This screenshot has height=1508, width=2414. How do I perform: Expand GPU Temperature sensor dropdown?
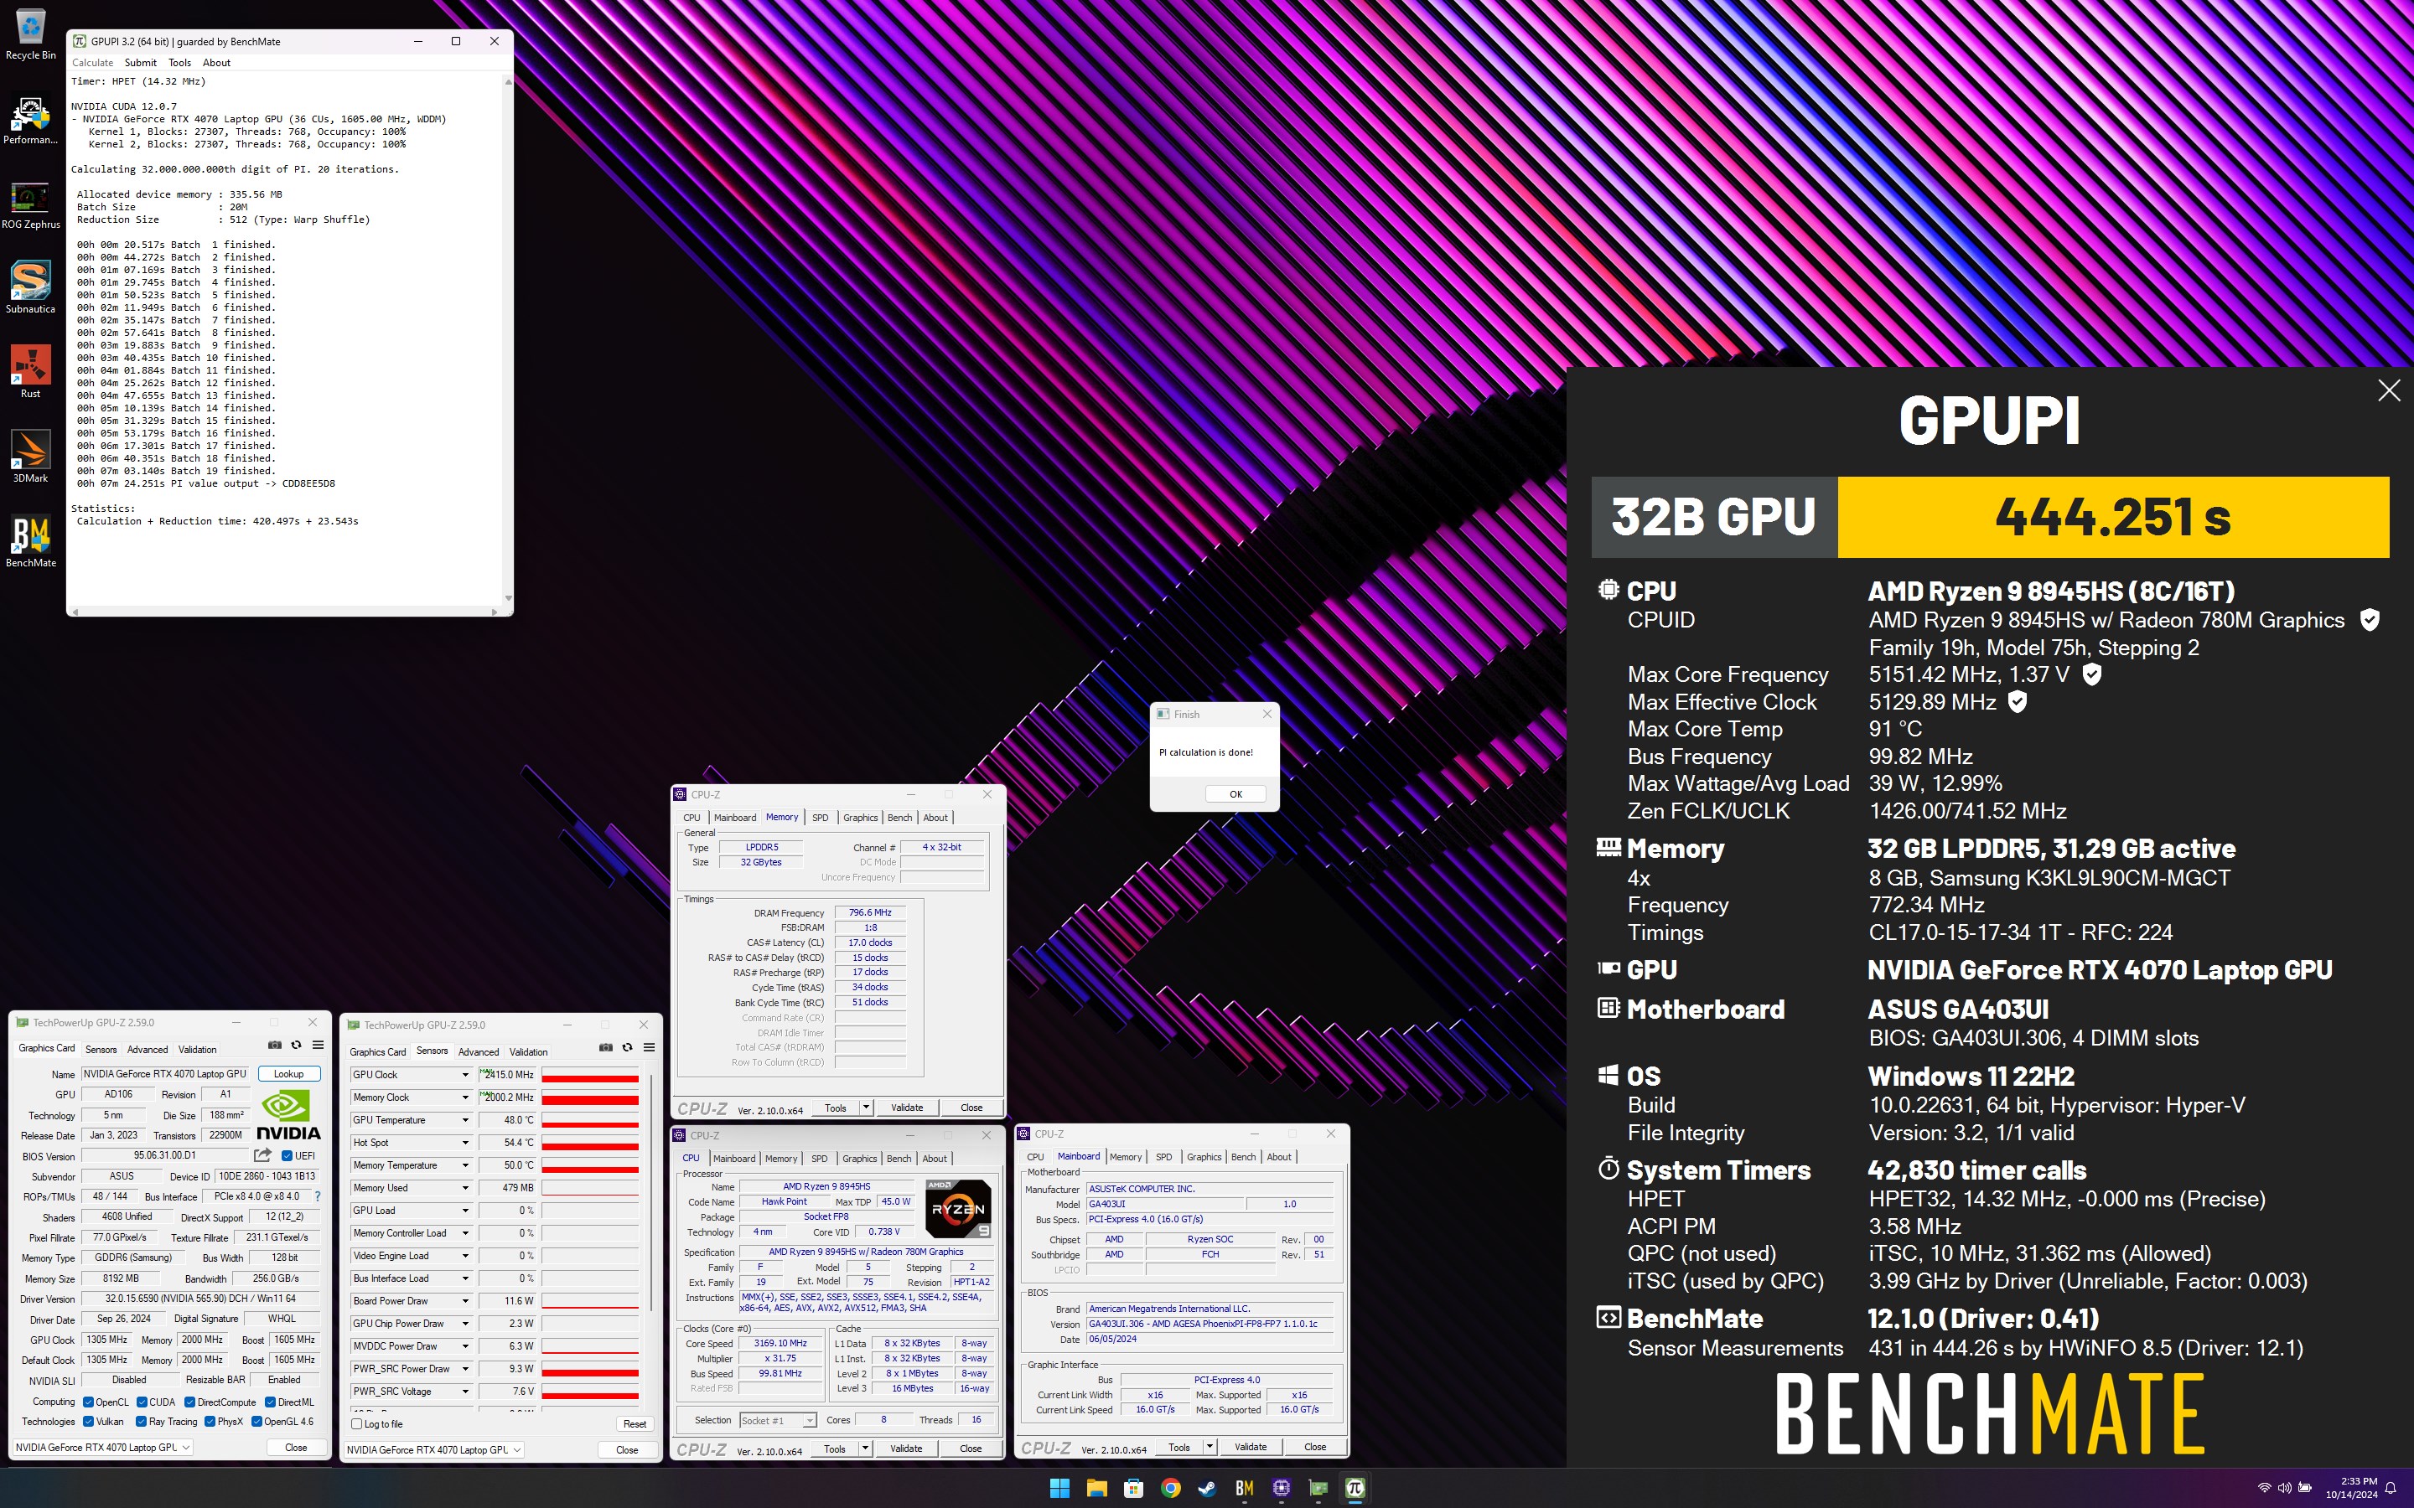[x=465, y=1120]
